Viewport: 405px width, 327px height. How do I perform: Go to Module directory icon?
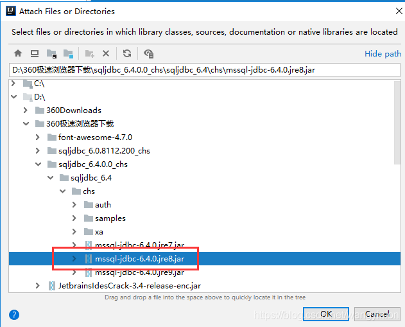pos(69,53)
